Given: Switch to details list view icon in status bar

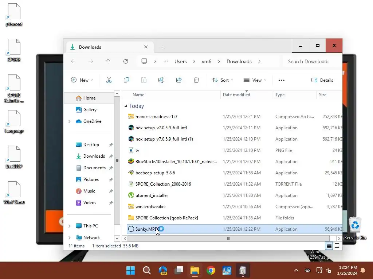Looking at the screenshot, I should 329,246.
